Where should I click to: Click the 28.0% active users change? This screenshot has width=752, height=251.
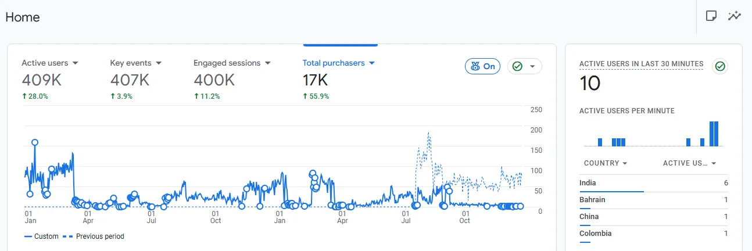click(35, 96)
